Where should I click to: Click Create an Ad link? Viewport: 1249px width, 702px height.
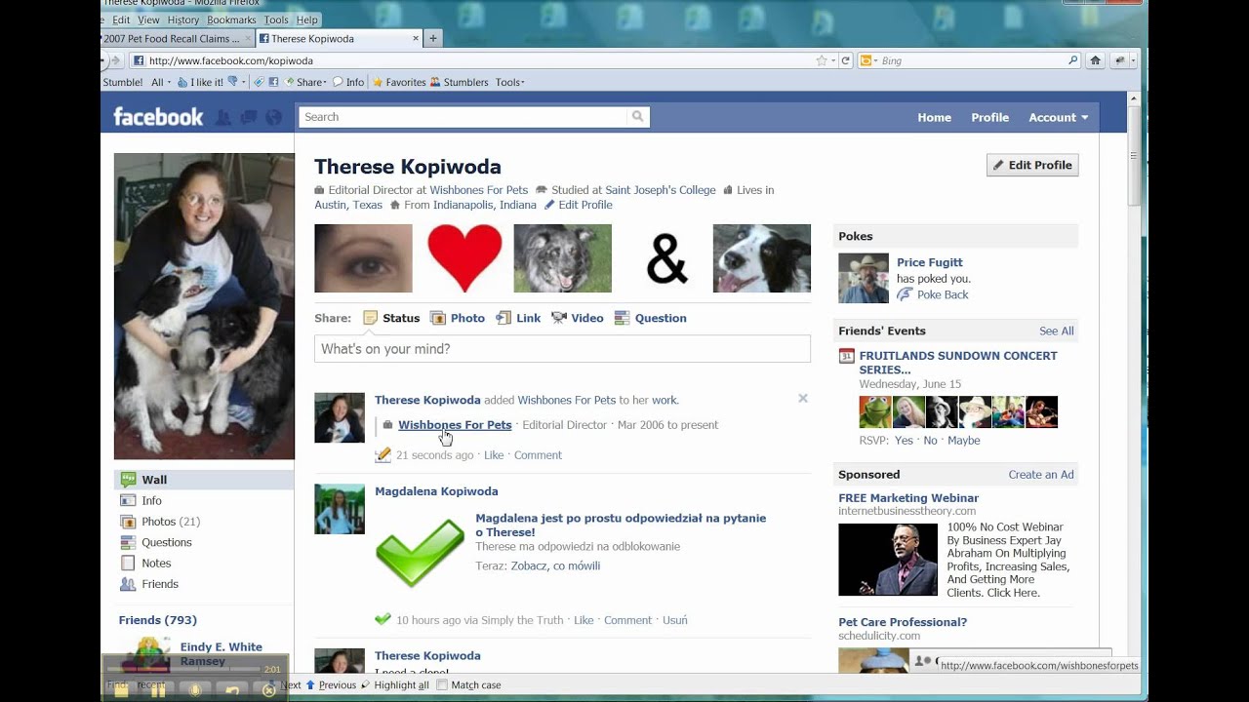point(1040,475)
